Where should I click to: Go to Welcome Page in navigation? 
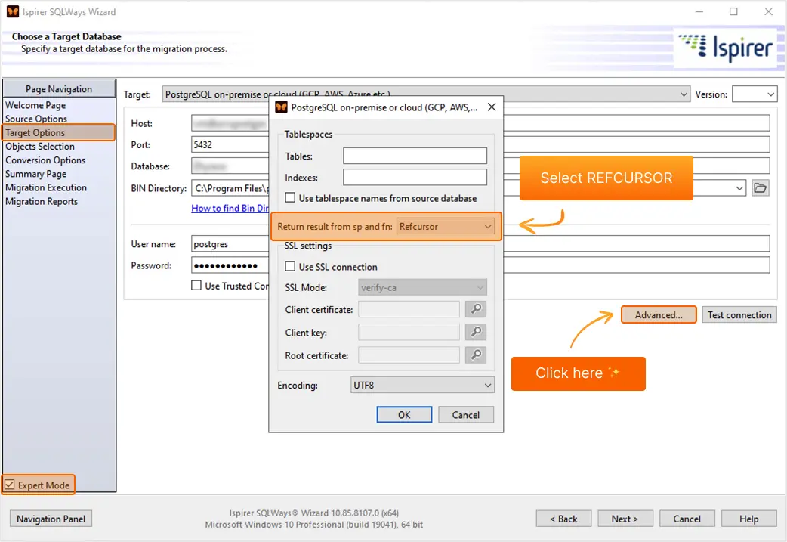[35, 105]
